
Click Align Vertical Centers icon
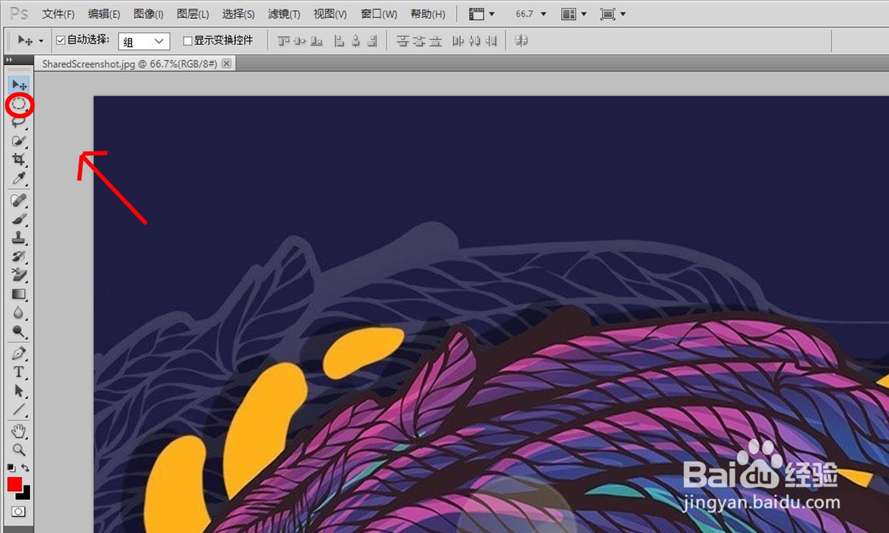(x=300, y=41)
